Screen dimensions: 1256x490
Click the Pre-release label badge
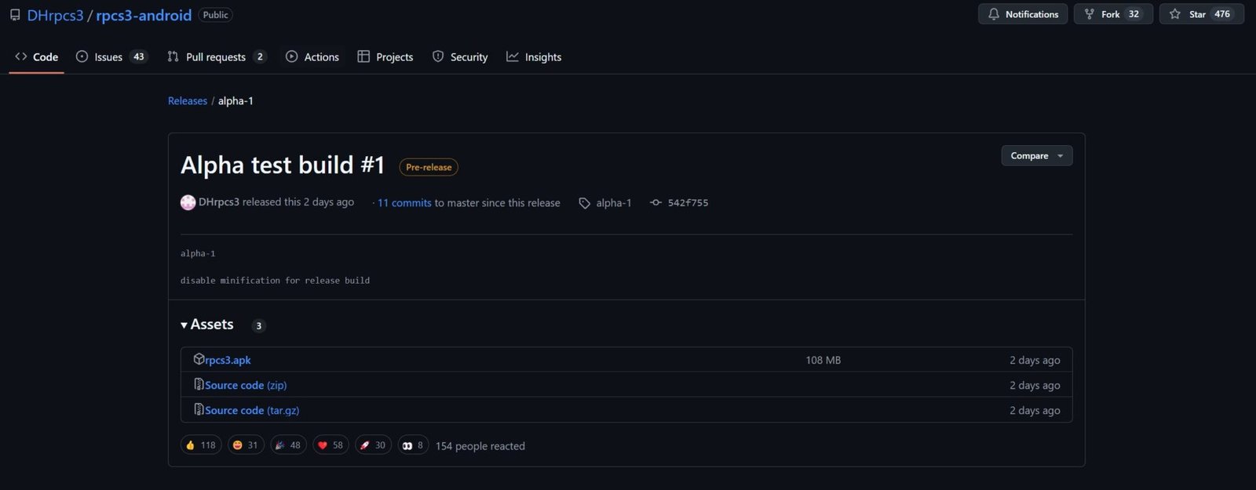click(429, 167)
